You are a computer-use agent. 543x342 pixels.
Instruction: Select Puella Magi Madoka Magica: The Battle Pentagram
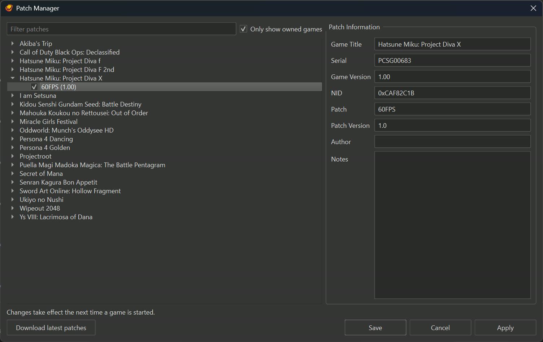pos(92,165)
